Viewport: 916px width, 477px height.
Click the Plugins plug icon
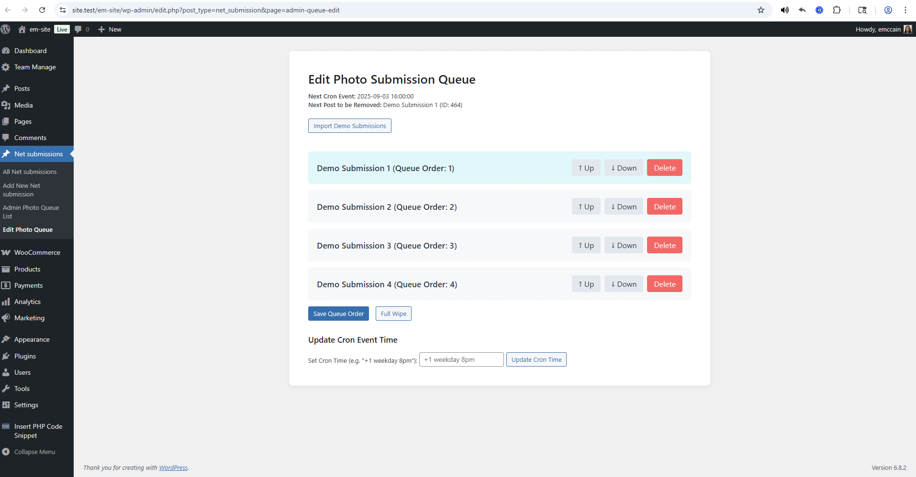6,356
